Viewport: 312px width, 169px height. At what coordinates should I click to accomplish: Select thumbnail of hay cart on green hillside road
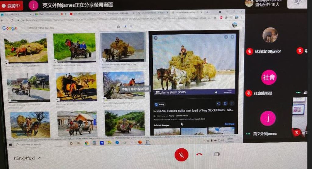point(125,123)
